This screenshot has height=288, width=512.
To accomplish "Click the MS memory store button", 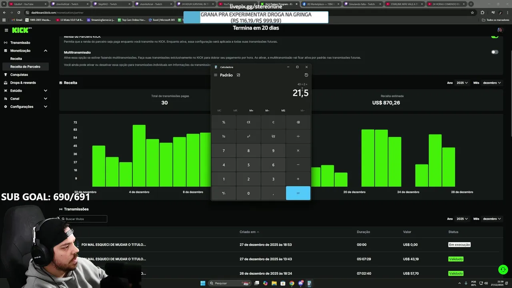I will 283,110.
